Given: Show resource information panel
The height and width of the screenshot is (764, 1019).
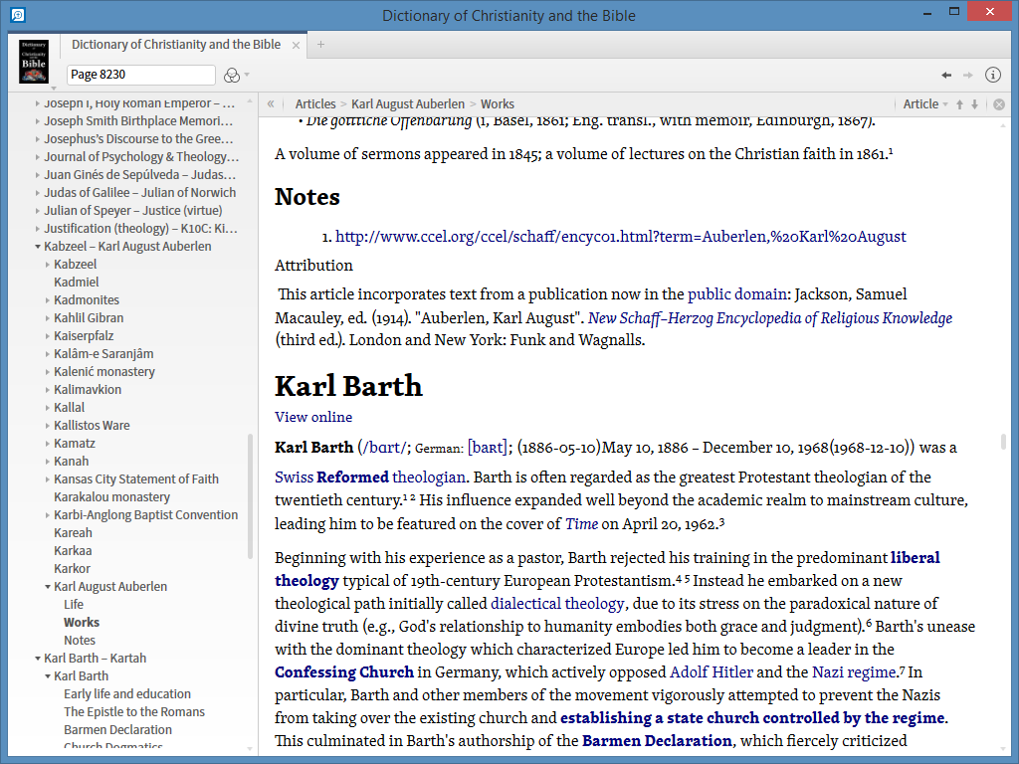Looking at the screenshot, I should (993, 75).
